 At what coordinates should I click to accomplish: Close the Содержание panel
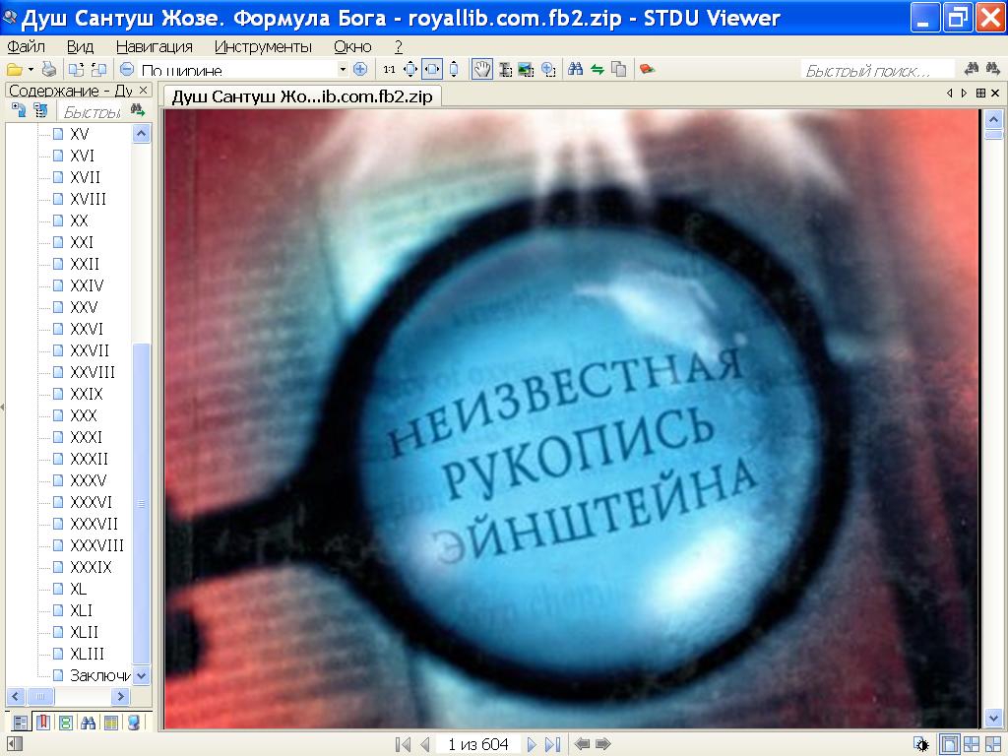(x=144, y=90)
